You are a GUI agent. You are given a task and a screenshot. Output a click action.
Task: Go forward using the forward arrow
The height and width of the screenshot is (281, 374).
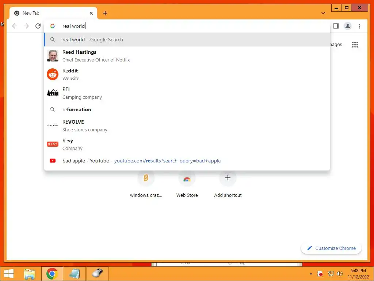coord(26,26)
